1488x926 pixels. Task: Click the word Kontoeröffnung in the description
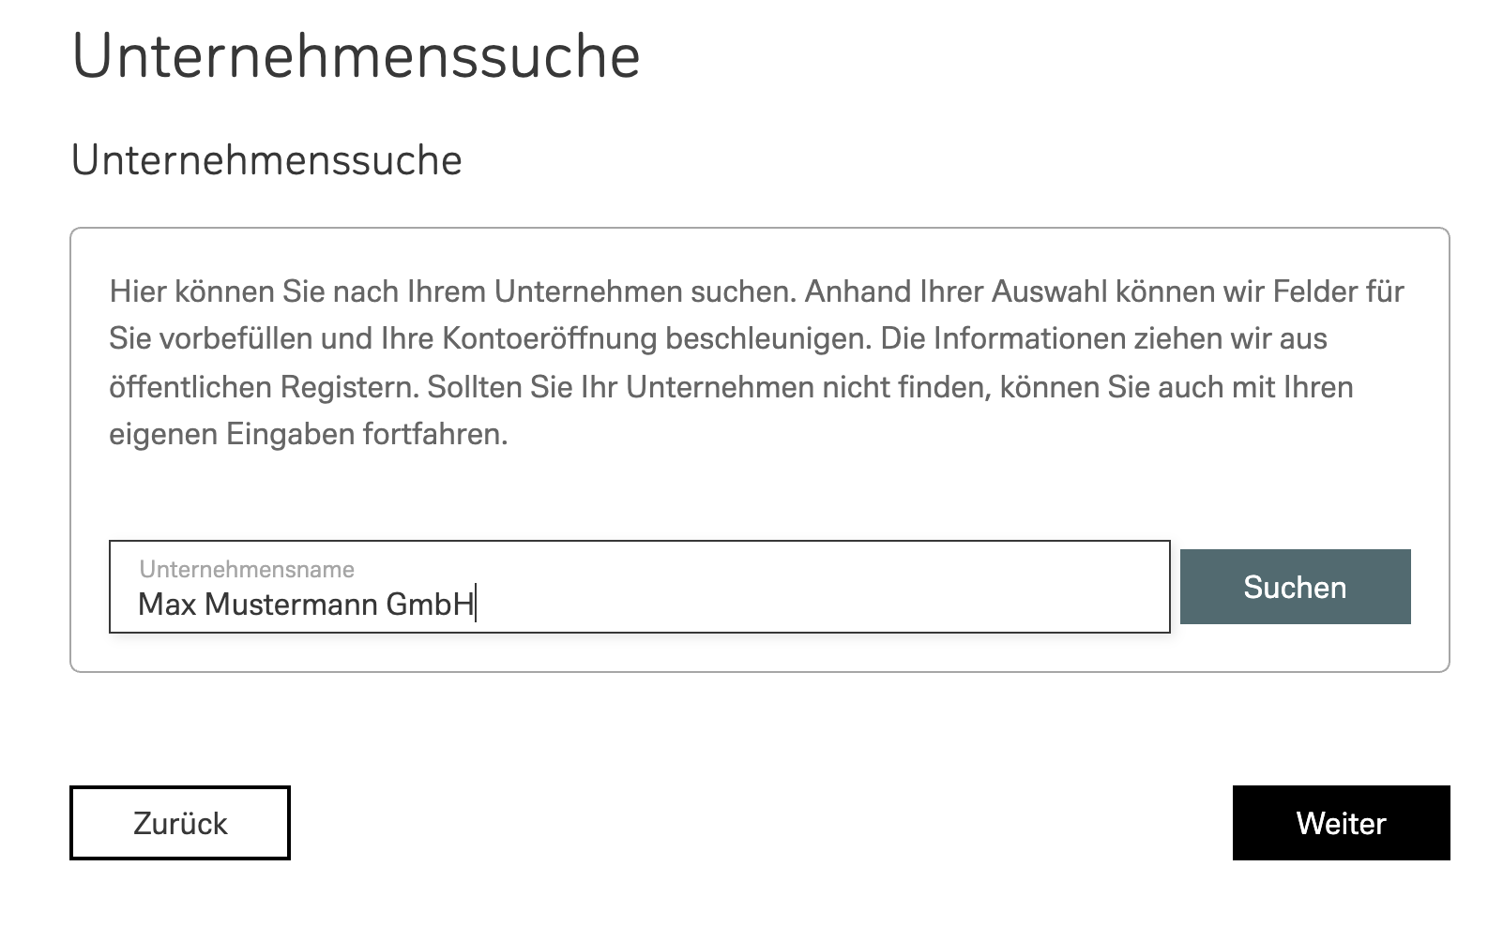[x=549, y=338]
